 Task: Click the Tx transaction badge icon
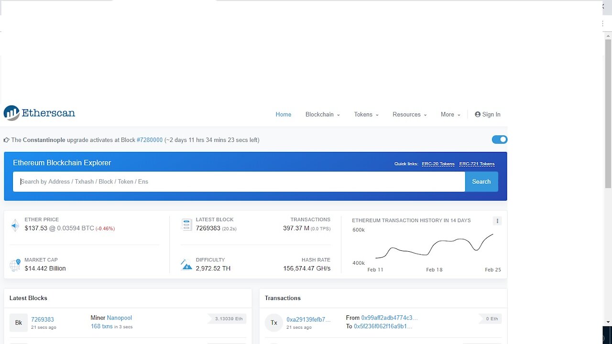[274, 322]
